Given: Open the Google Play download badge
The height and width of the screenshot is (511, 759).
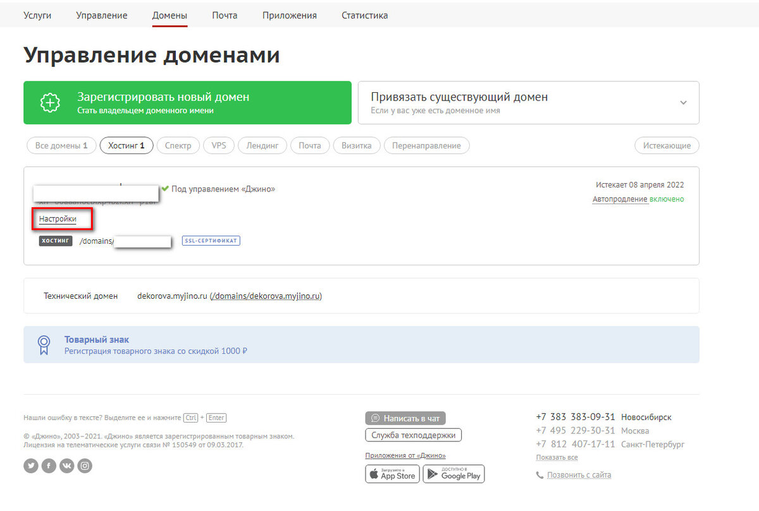Looking at the screenshot, I should coord(454,474).
